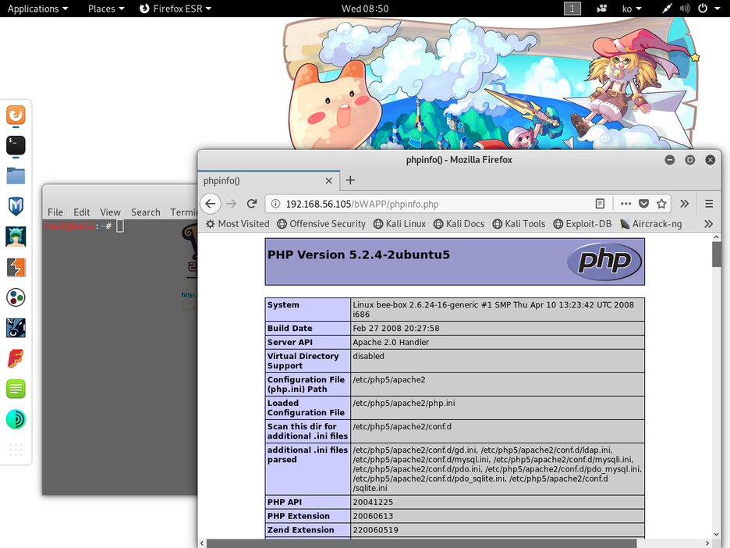This screenshot has height=548, width=730.
Task: Expand more toolbar tools chevron
Action: click(685, 204)
